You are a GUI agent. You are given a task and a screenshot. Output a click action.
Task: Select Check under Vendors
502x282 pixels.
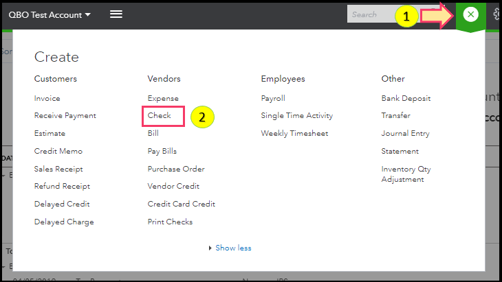click(160, 115)
